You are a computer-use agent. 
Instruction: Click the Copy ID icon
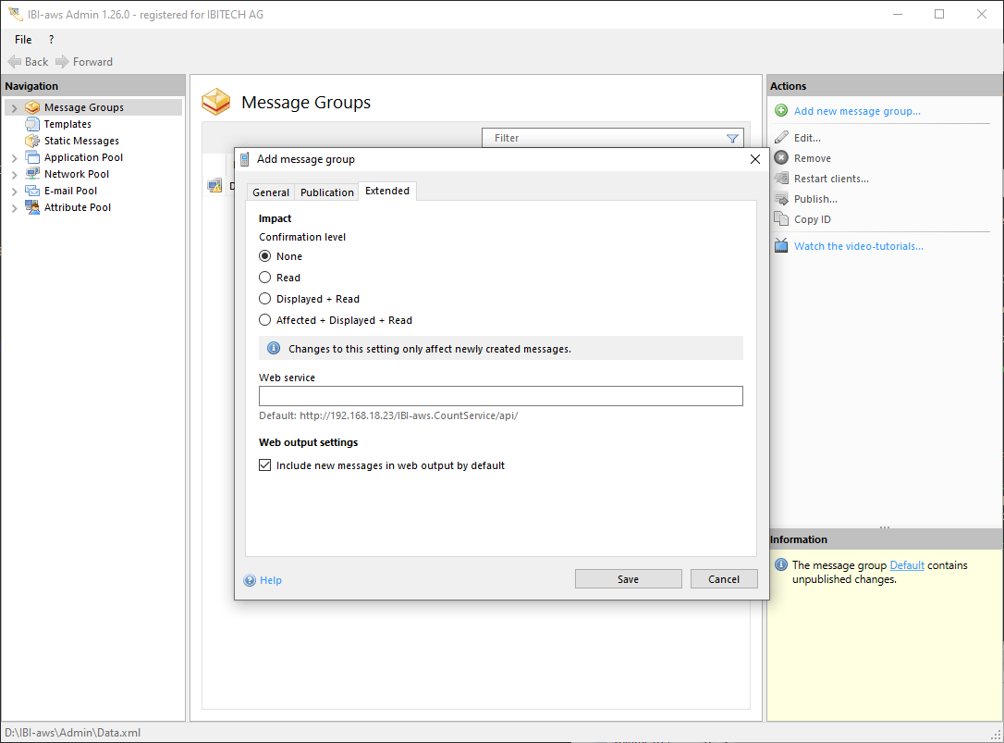tap(781, 219)
